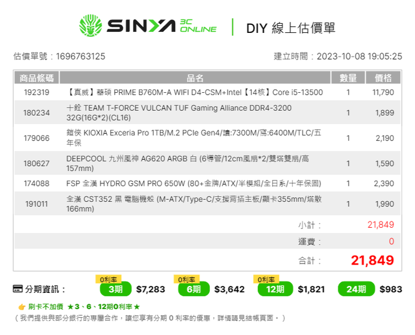The width and height of the screenshot is (415, 335).
Task: Click the $3,642 installment amount
Action: coord(229,289)
